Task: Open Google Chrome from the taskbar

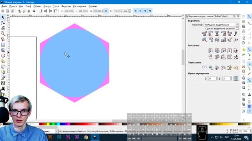Action: click(86, 137)
